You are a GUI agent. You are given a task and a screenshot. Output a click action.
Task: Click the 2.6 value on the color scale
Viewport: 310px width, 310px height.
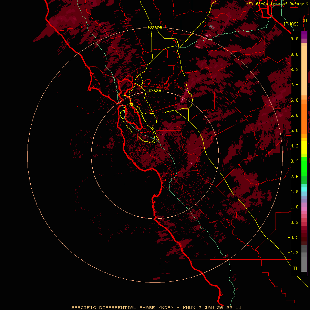pyautogui.click(x=294, y=176)
